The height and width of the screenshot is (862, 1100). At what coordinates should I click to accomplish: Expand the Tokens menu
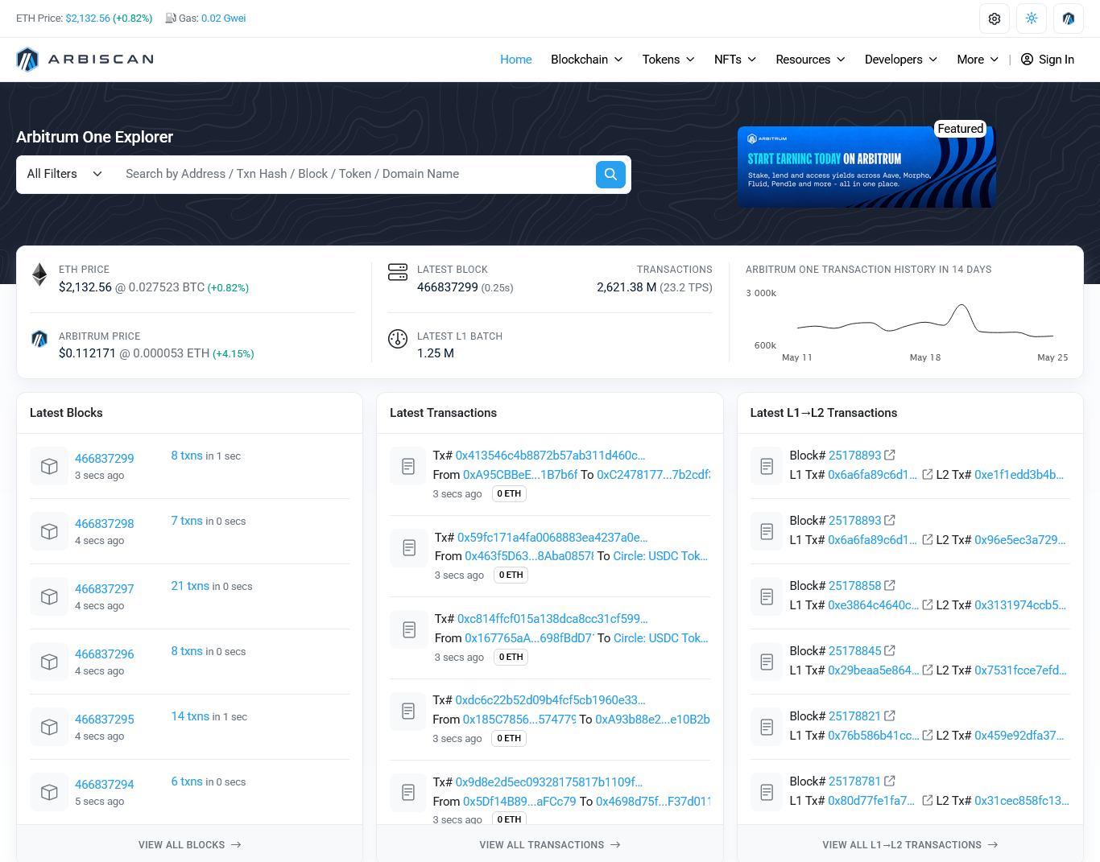(668, 60)
